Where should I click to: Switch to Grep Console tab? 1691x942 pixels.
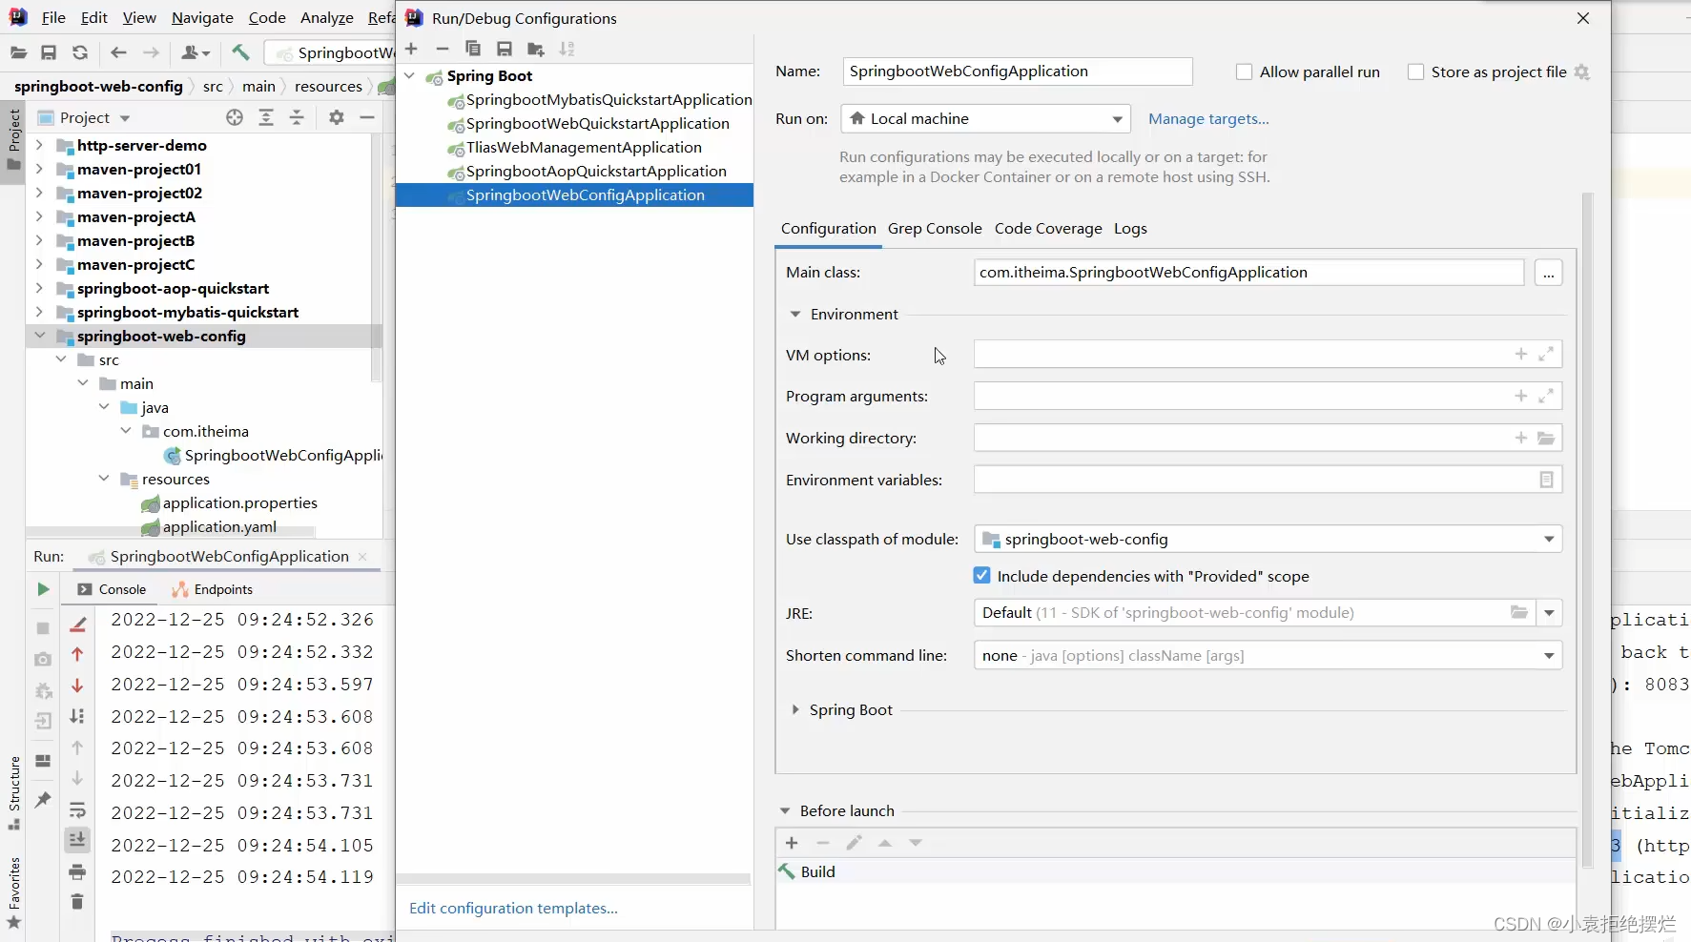[x=935, y=228]
